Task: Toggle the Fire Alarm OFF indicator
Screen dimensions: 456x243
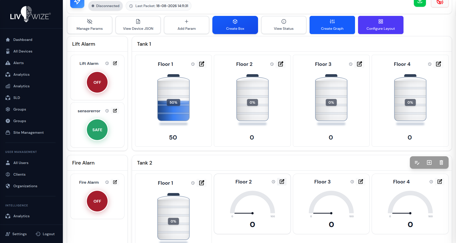Action: [x=97, y=201]
